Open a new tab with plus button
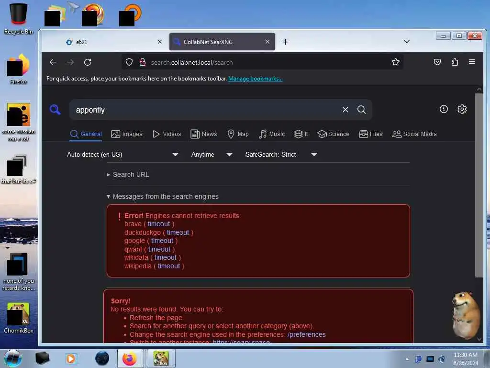490x368 pixels. click(285, 42)
